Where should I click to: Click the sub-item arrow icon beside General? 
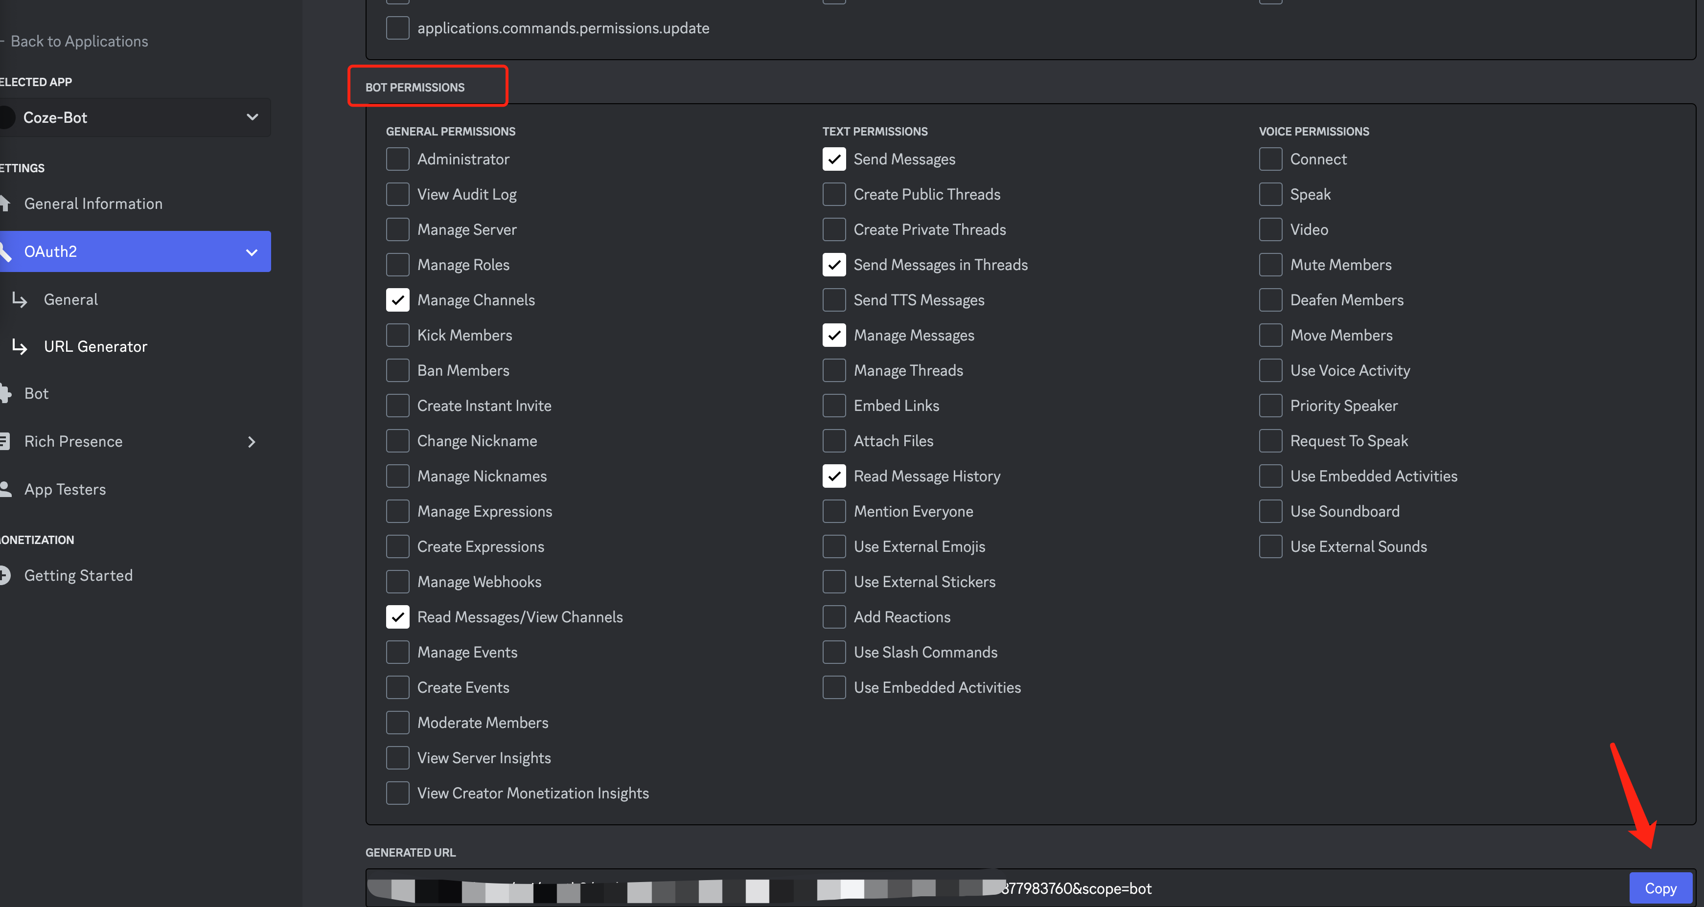pos(20,300)
